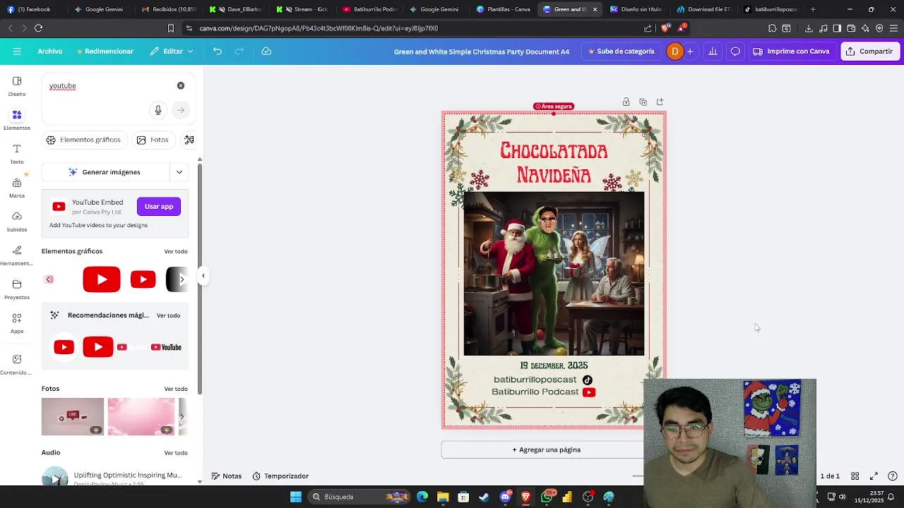Open the analytics chart icon
The width and height of the screenshot is (904, 508).
point(713,52)
